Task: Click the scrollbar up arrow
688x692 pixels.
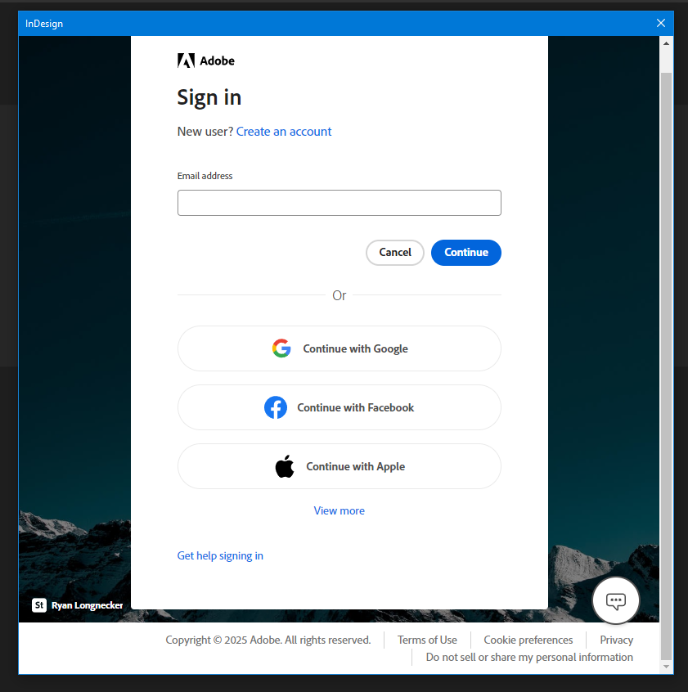Action: (x=666, y=43)
